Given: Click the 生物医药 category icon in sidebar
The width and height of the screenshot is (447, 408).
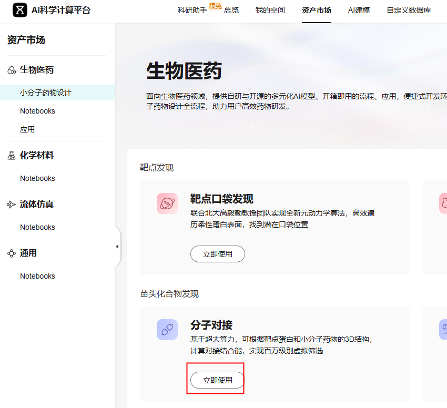Looking at the screenshot, I should tap(12, 70).
